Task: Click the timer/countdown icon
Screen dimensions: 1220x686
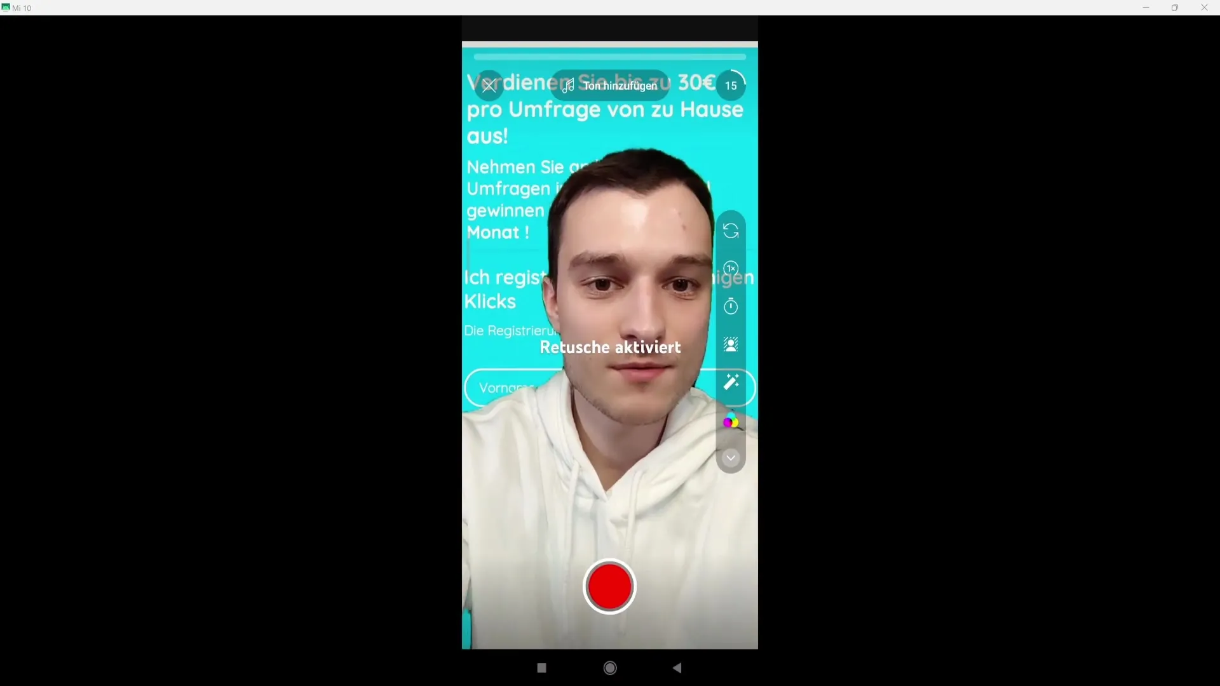Action: tap(730, 306)
